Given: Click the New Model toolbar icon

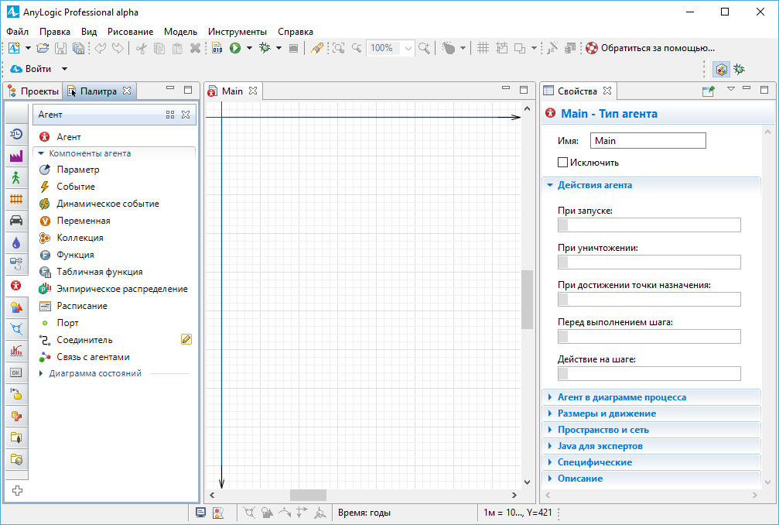Looking at the screenshot, I should (14, 48).
